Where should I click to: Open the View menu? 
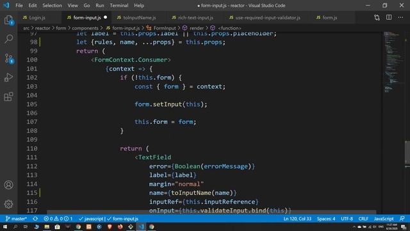(72, 5)
